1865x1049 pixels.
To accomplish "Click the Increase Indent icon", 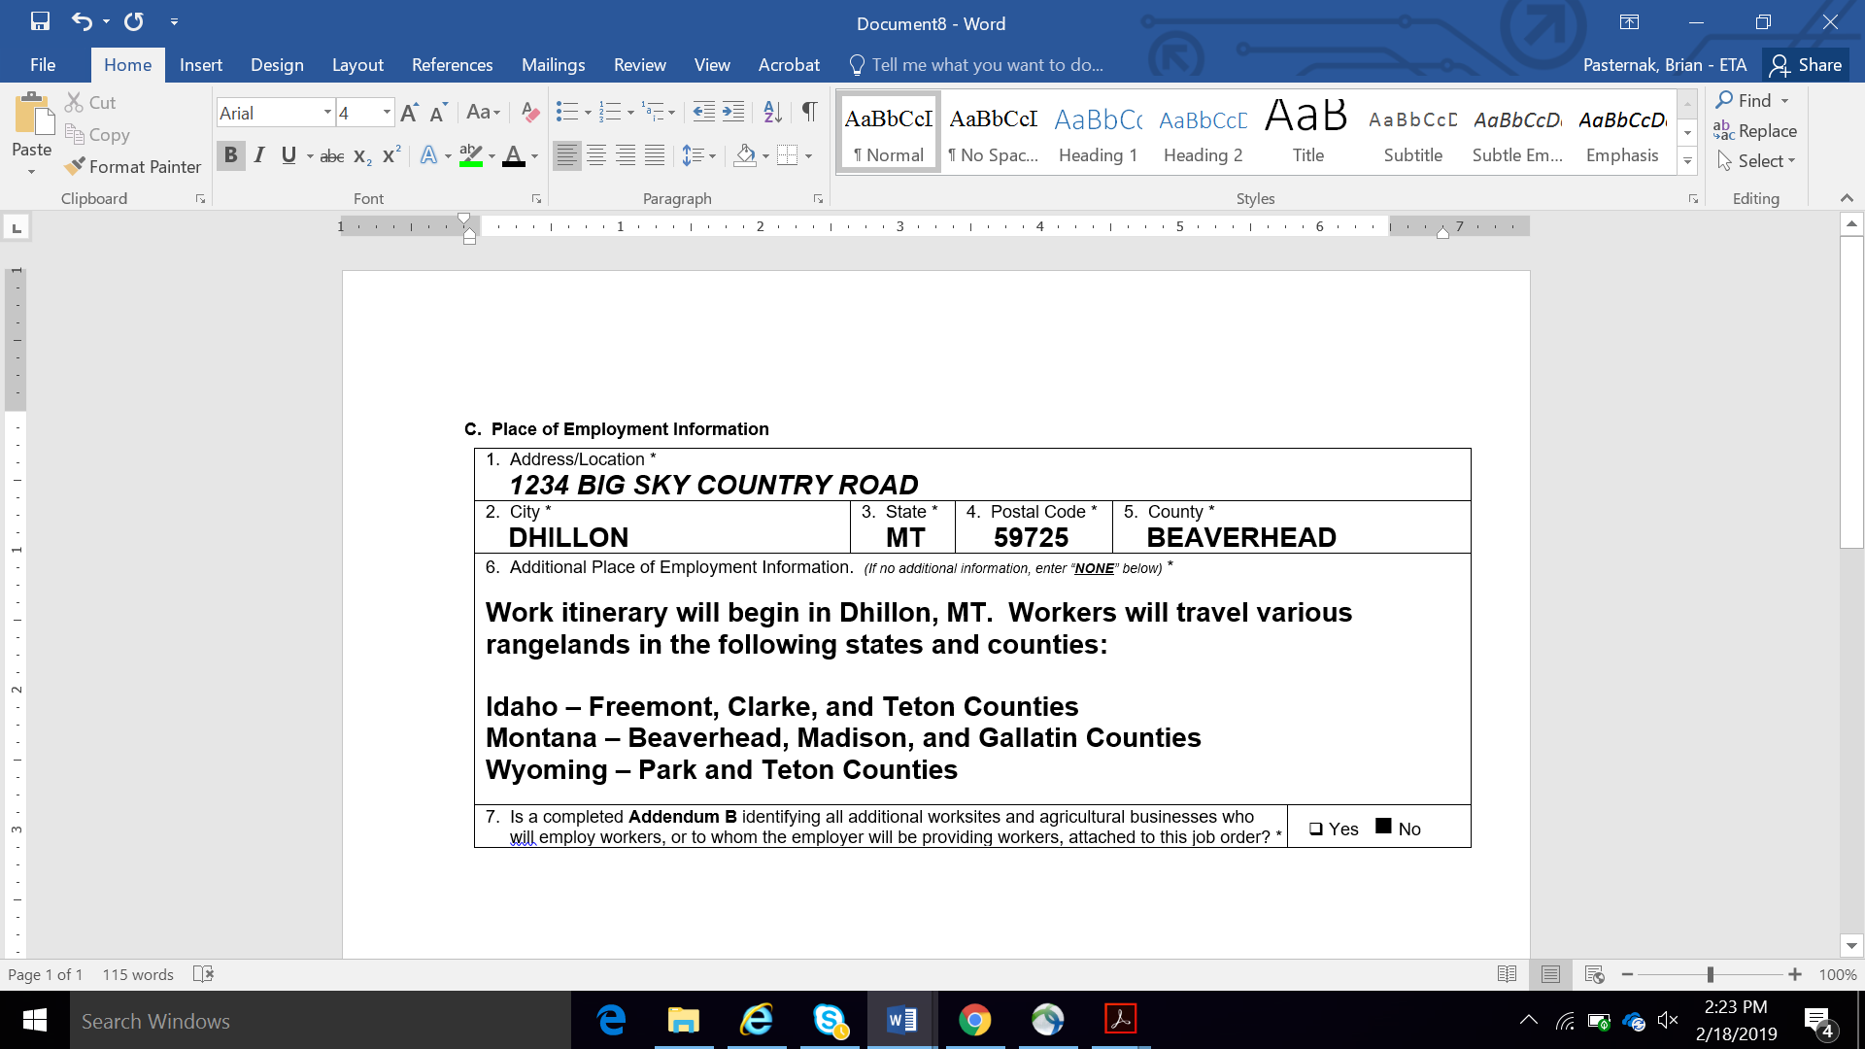I will (x=734, y=113).
